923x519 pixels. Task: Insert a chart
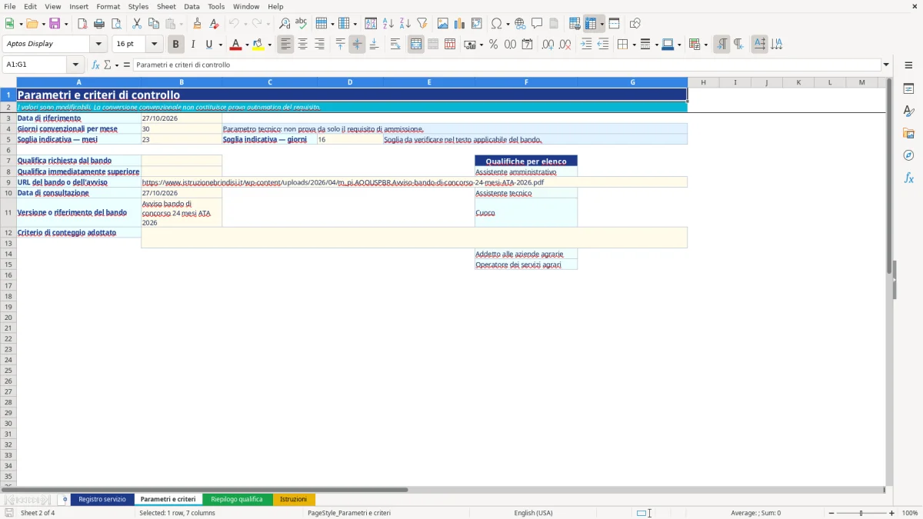point(460,24)
